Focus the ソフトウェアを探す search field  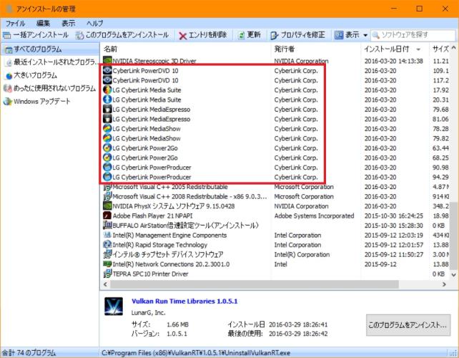[x=413, y=35]
